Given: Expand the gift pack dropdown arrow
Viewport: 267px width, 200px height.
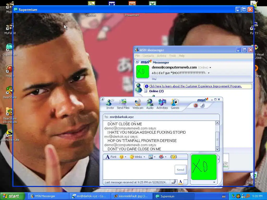Looking at the screenshot, I should (166, 157).
